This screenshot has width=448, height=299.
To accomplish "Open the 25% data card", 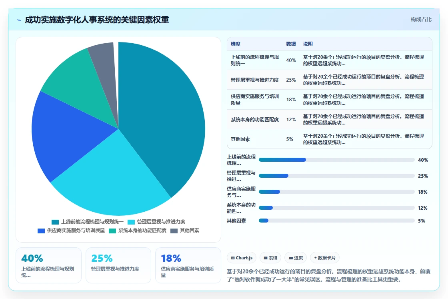I will pyautogui.click(x=118, y=265).
